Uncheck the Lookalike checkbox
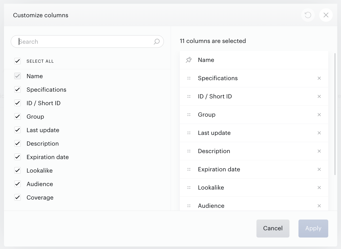Screen dimensions: 341x249 [x=18, y=170]
